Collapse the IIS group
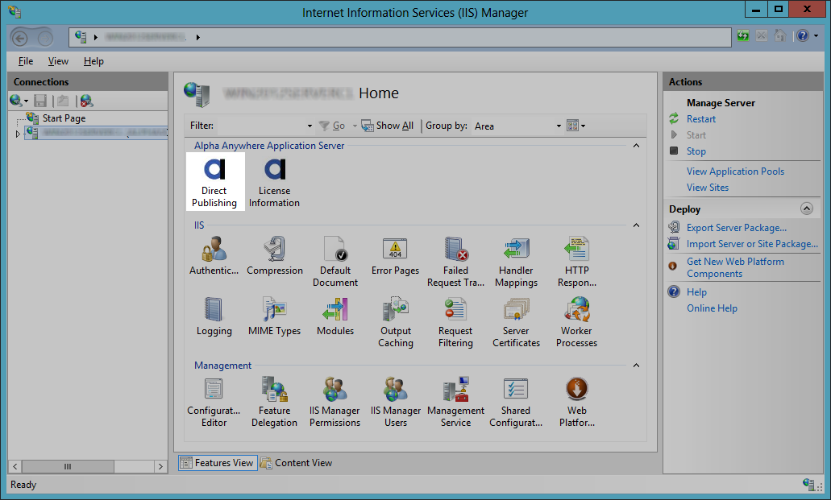This screenshot has height=500, width=831. pos(636,225)
